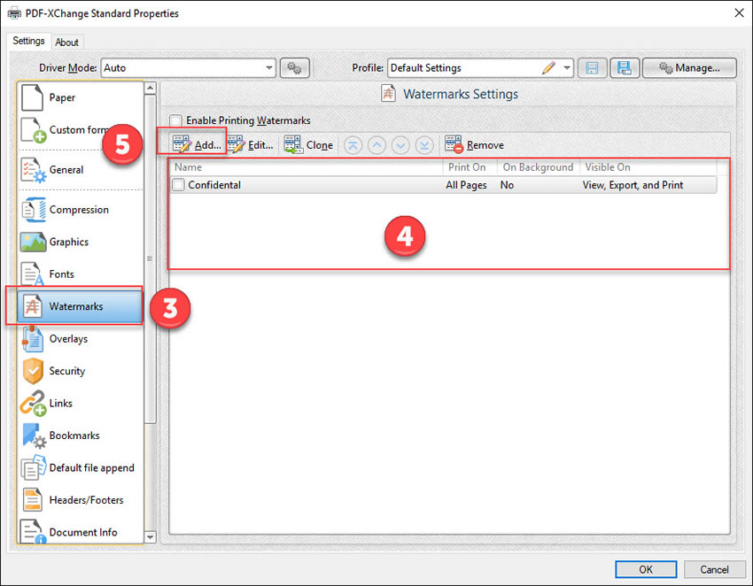Save current profile with single disk icon
This screenshot has width=753, height=586.
click(592, 68)
